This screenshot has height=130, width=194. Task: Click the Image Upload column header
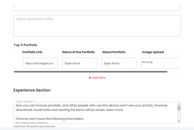[153, 52]
